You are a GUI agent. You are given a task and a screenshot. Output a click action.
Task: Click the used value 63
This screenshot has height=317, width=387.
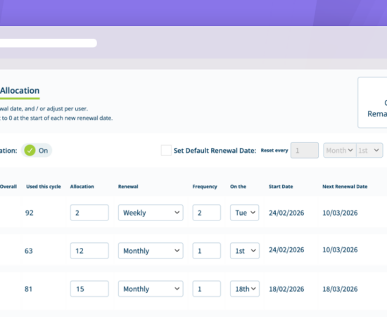pyautogui.click(x=29, y=251)
